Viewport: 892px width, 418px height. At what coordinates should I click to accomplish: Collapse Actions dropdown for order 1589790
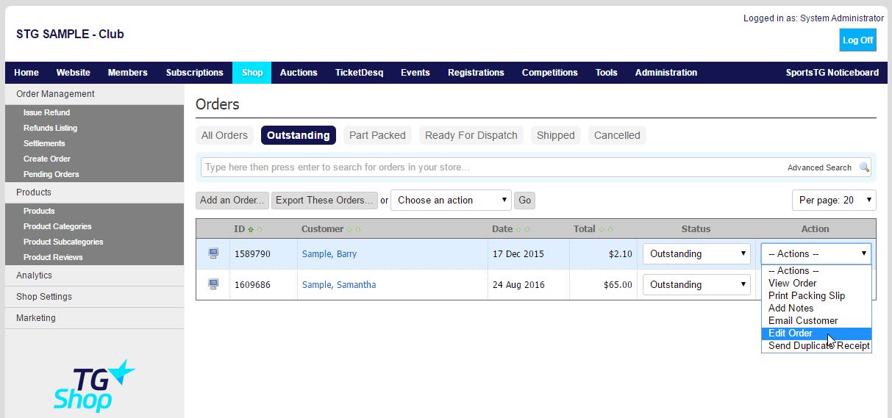pos(816,253)
